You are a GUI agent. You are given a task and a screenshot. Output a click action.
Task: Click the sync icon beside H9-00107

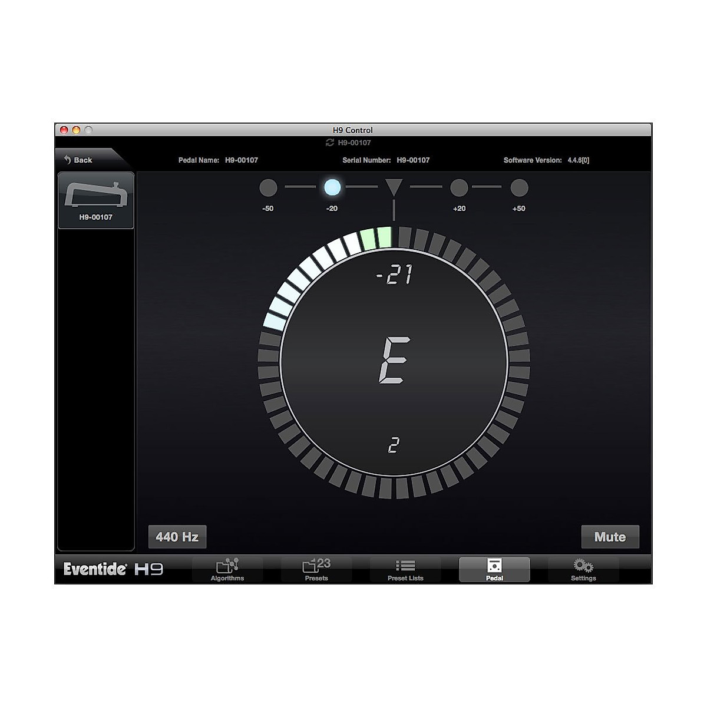pos(330,143)
